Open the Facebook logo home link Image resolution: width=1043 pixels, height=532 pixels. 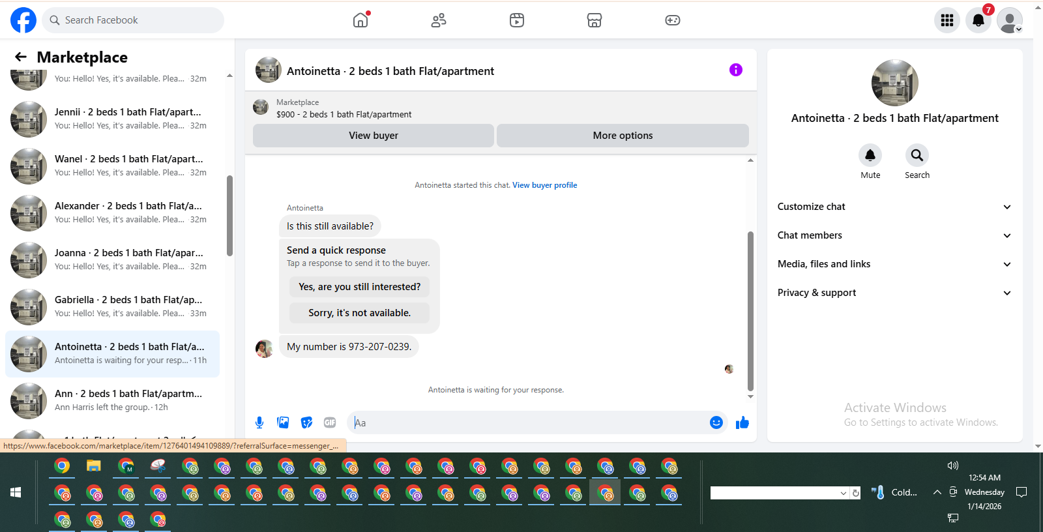[x=23, y=20]
